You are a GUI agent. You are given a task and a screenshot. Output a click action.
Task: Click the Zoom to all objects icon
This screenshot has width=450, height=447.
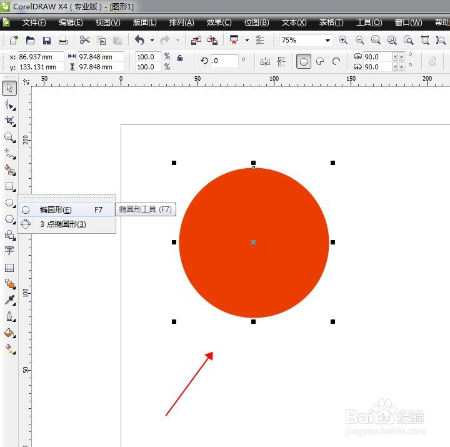click(x=392, y=40)
